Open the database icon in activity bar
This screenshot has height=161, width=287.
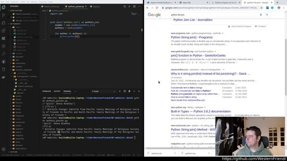pos(4,69)
